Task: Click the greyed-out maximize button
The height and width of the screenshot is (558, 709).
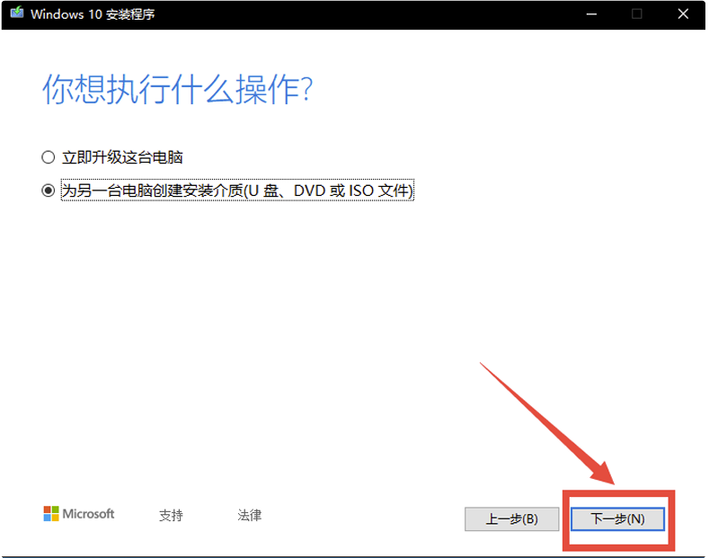Action: pos(637,14)
